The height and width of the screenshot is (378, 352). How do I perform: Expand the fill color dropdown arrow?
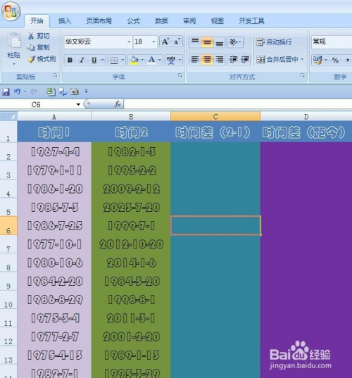click(142, 60)
